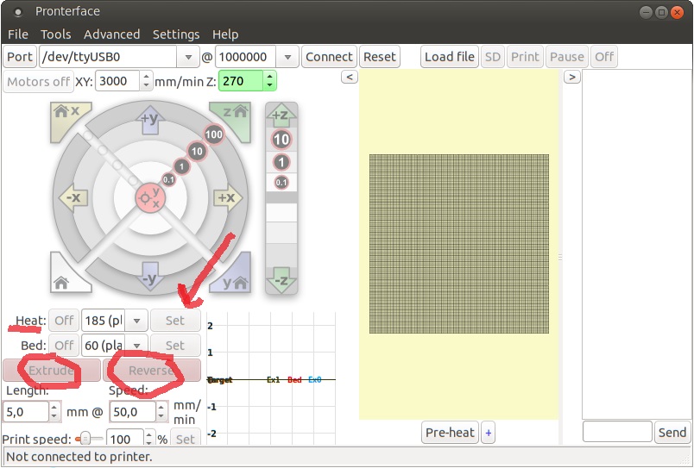This screenshot has height=468, width=694.
Task: Click the toolbar Off button
Action: [x=604, y=57]
